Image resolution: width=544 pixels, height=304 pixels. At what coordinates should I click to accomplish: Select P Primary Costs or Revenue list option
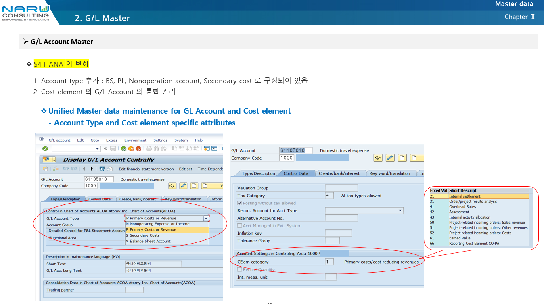[x=167, y=230]
